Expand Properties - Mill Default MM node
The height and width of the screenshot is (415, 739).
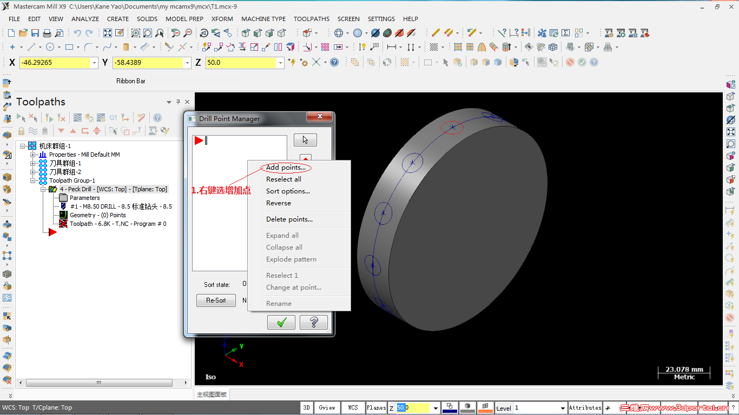(x=33, y=155)
